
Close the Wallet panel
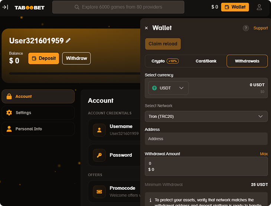[146, 28]
